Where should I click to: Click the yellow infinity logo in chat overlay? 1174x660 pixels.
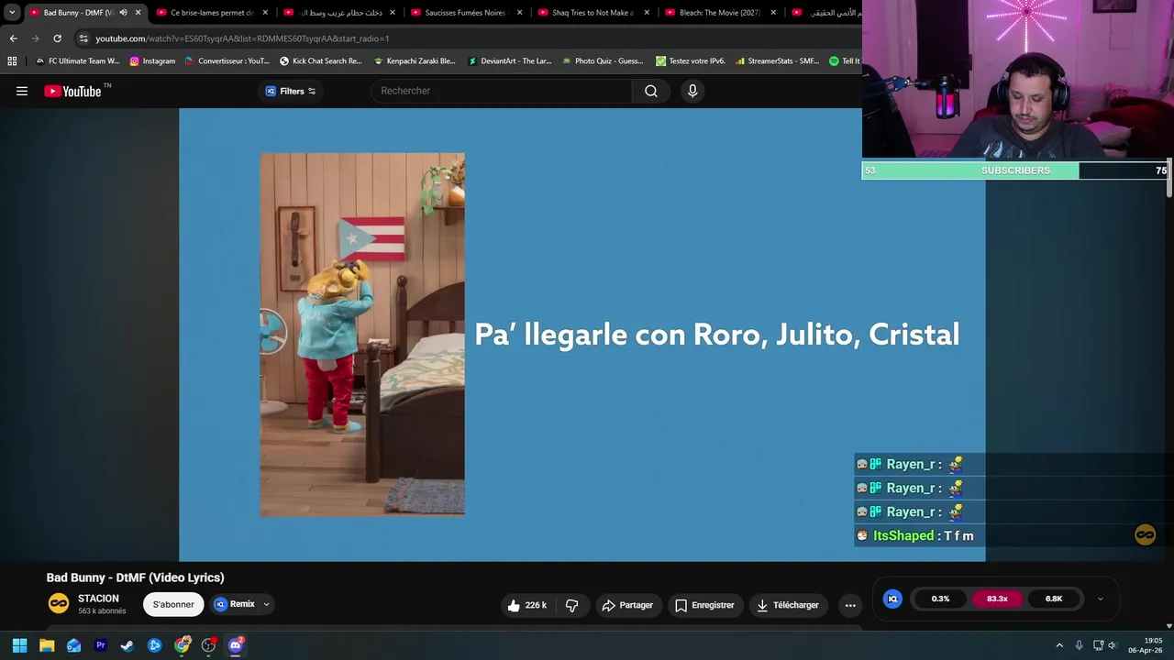(1145, 535)
